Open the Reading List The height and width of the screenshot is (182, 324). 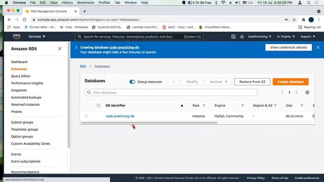[309, 27]
